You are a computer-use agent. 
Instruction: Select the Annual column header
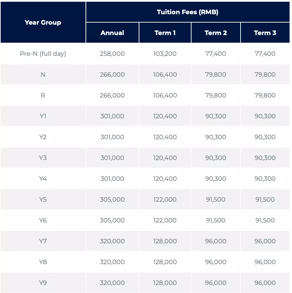tap(112, 33)
